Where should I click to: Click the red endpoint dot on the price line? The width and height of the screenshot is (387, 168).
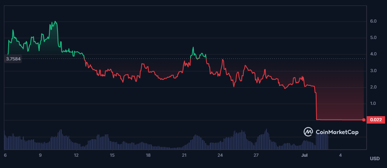point(364,120)
